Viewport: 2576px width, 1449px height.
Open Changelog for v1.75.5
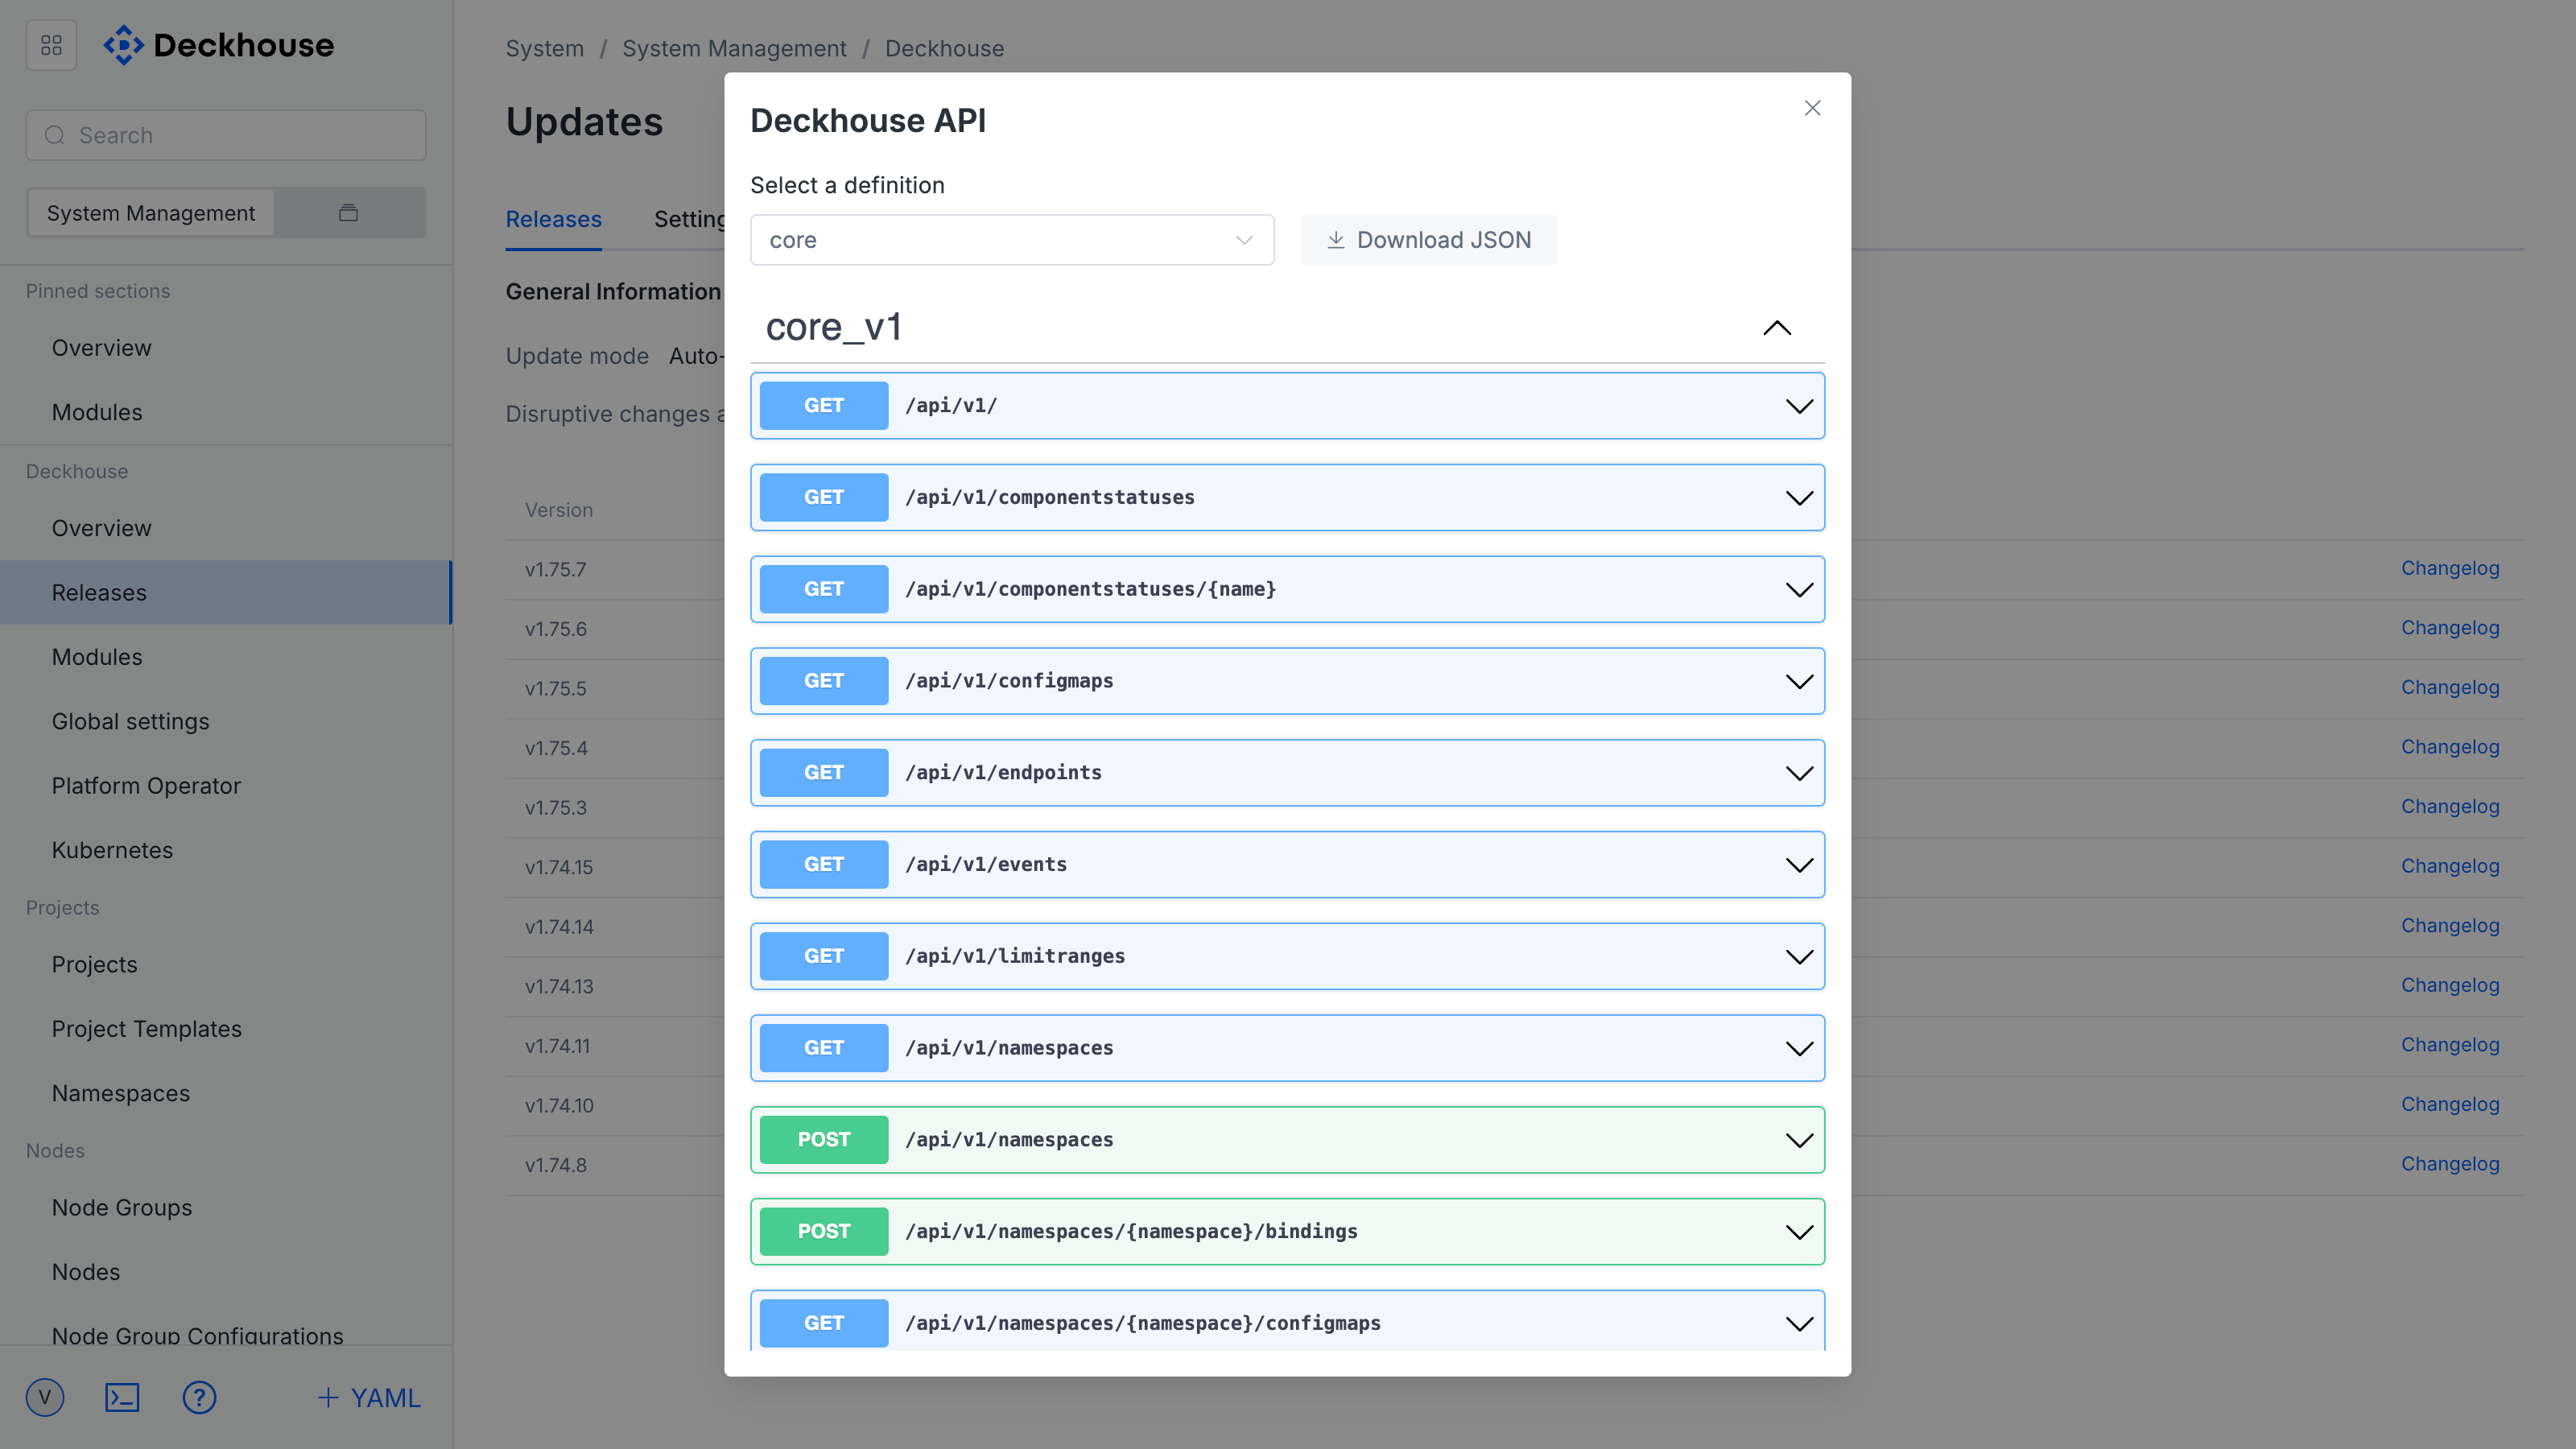pyautogui.click(x=2450, y=687)
